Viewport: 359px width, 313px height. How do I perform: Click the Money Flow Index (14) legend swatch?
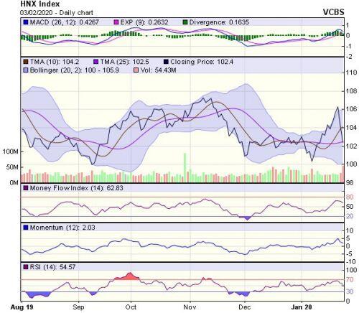(25, 188)
